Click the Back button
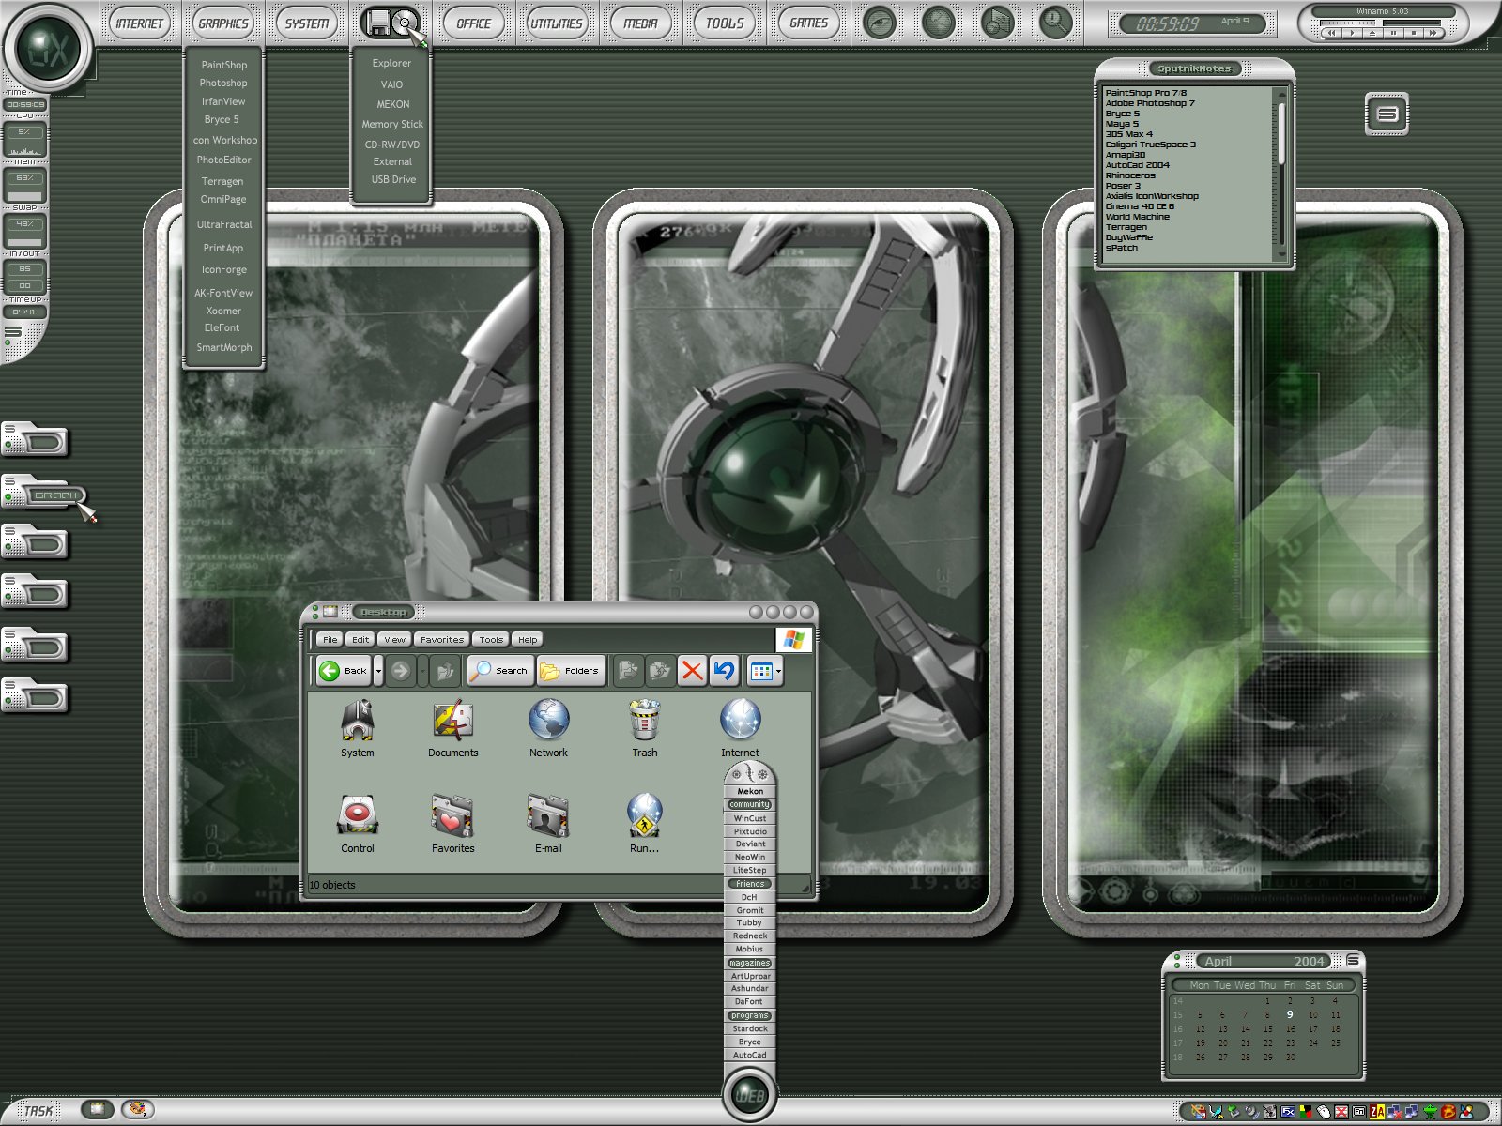Viewport: 1502px width, 1126px height. [345, 670]
